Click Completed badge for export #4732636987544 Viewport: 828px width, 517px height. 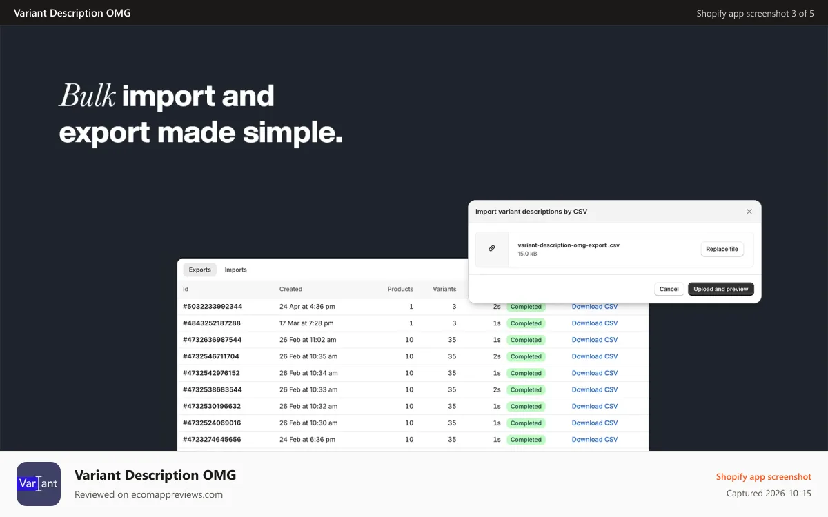[x=526, y=340]
